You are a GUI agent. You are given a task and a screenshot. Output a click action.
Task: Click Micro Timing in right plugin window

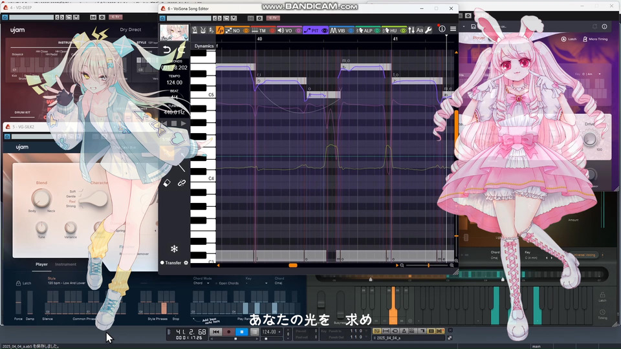tap(595, 39)
